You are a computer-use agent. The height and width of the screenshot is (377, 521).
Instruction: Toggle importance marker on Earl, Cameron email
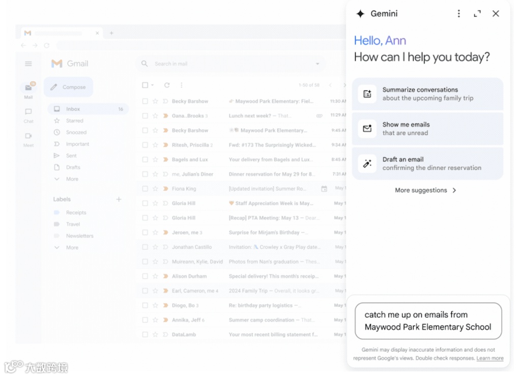165,291
